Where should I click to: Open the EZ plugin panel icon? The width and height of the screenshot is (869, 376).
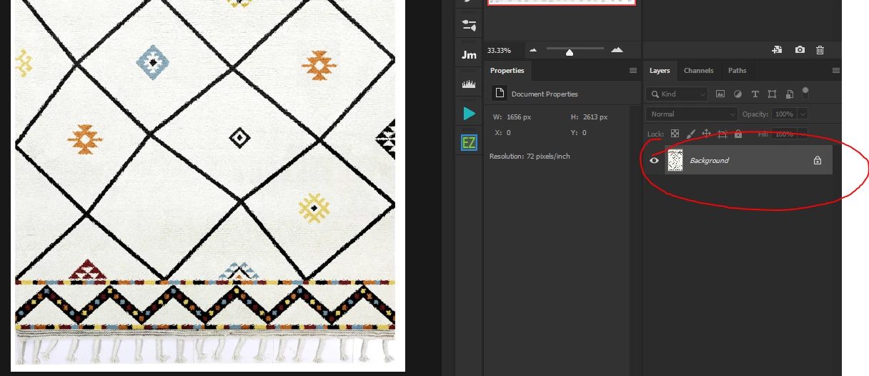[469, 143]
